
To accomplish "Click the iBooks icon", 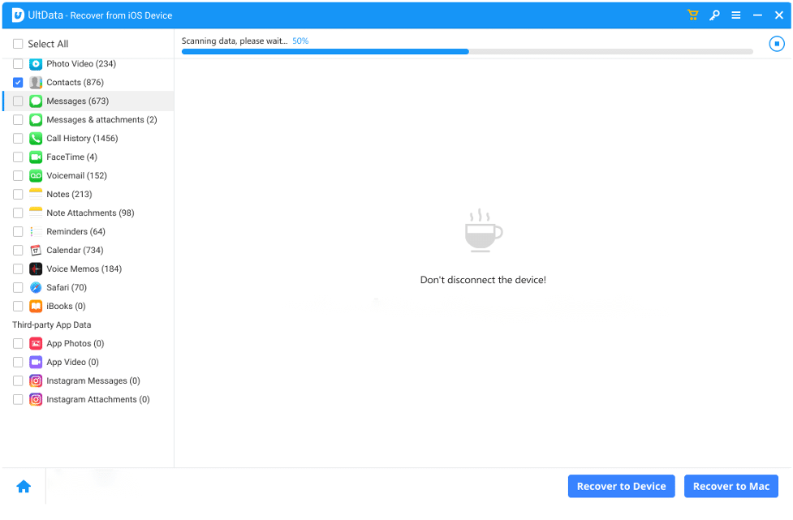I will click(x=36, y=306).
